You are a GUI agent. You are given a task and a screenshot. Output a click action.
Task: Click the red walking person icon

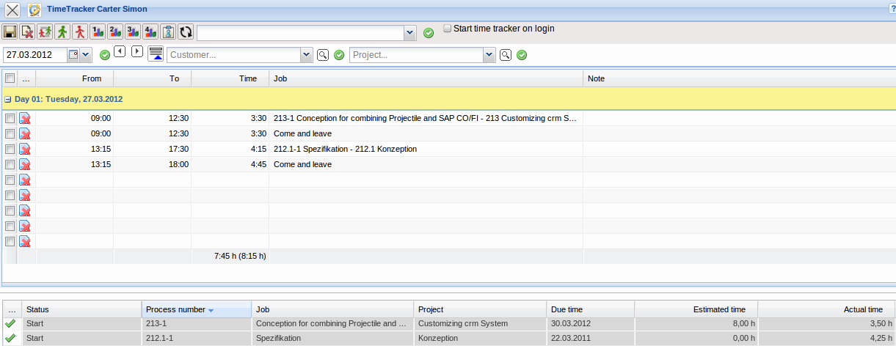click(x=80, y=32)
